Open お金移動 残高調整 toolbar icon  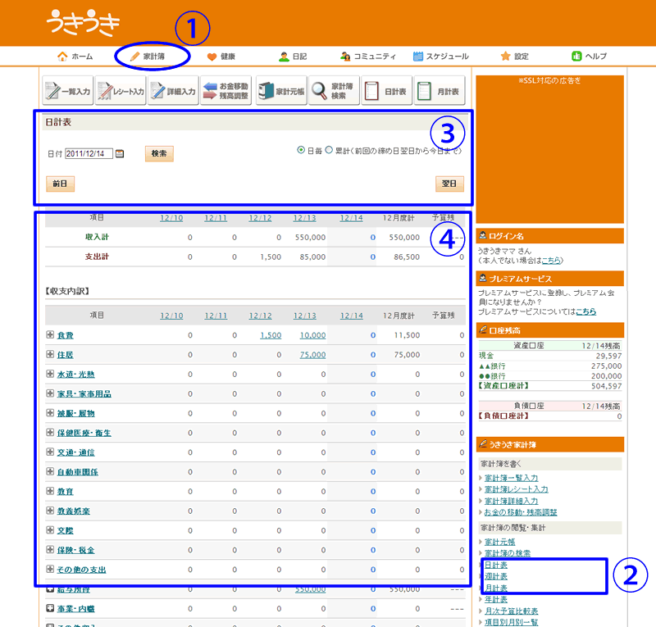226,90
